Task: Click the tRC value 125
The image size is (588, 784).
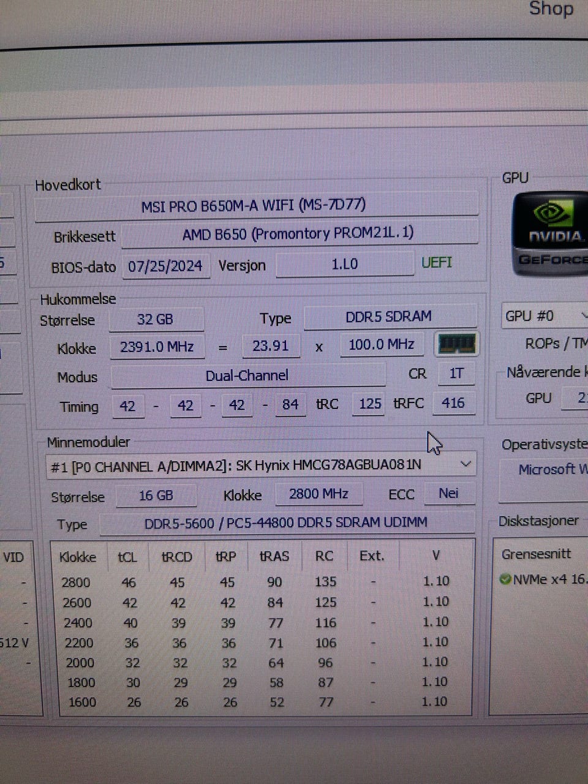Action: (370, 404)
